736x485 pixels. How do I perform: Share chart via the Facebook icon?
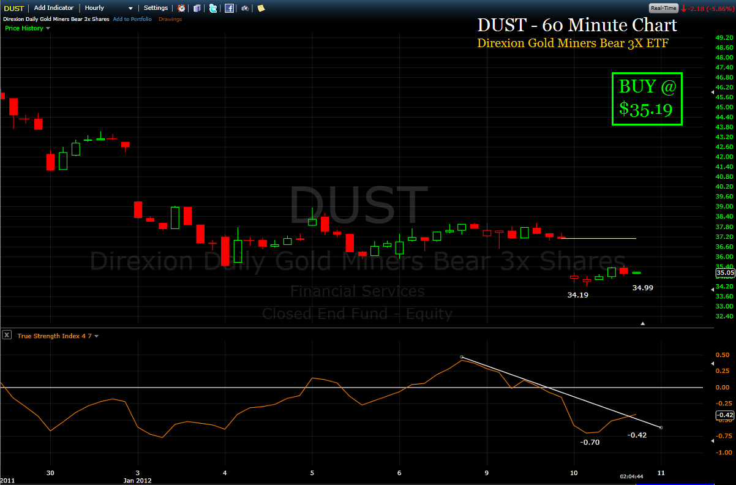(x=229, y=8)
